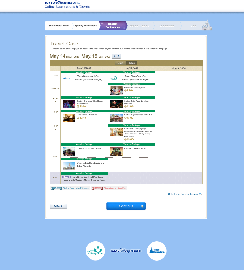
Task: Click the Tokyo Disney Resort footer logo
Action: [x=126, y=251]
